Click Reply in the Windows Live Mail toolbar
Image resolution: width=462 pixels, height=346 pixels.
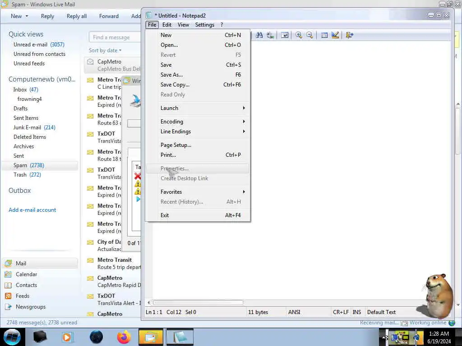coord(47,16)
